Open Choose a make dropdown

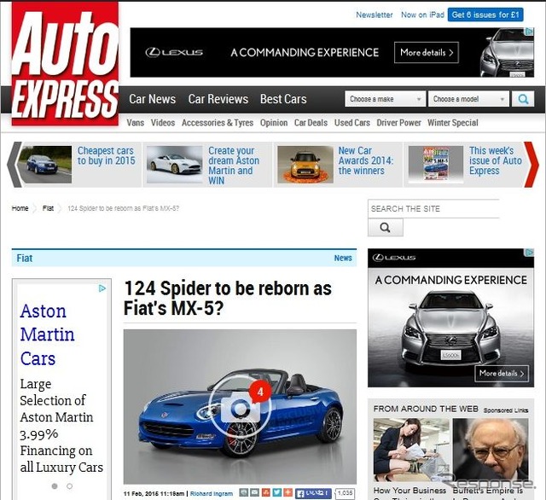(385, 99)
